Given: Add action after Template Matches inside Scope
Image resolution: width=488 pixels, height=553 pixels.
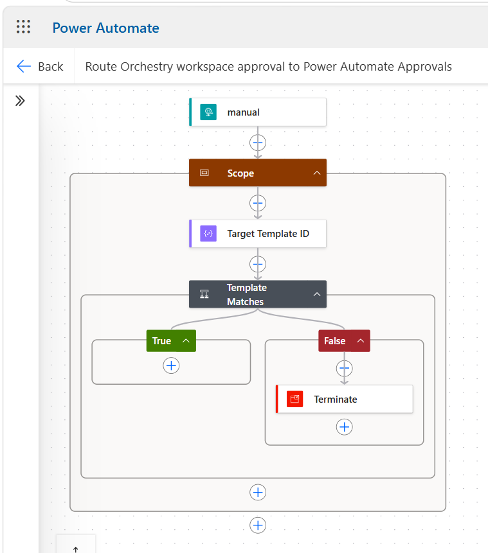Looking at the screenshot, I should 258,493.
